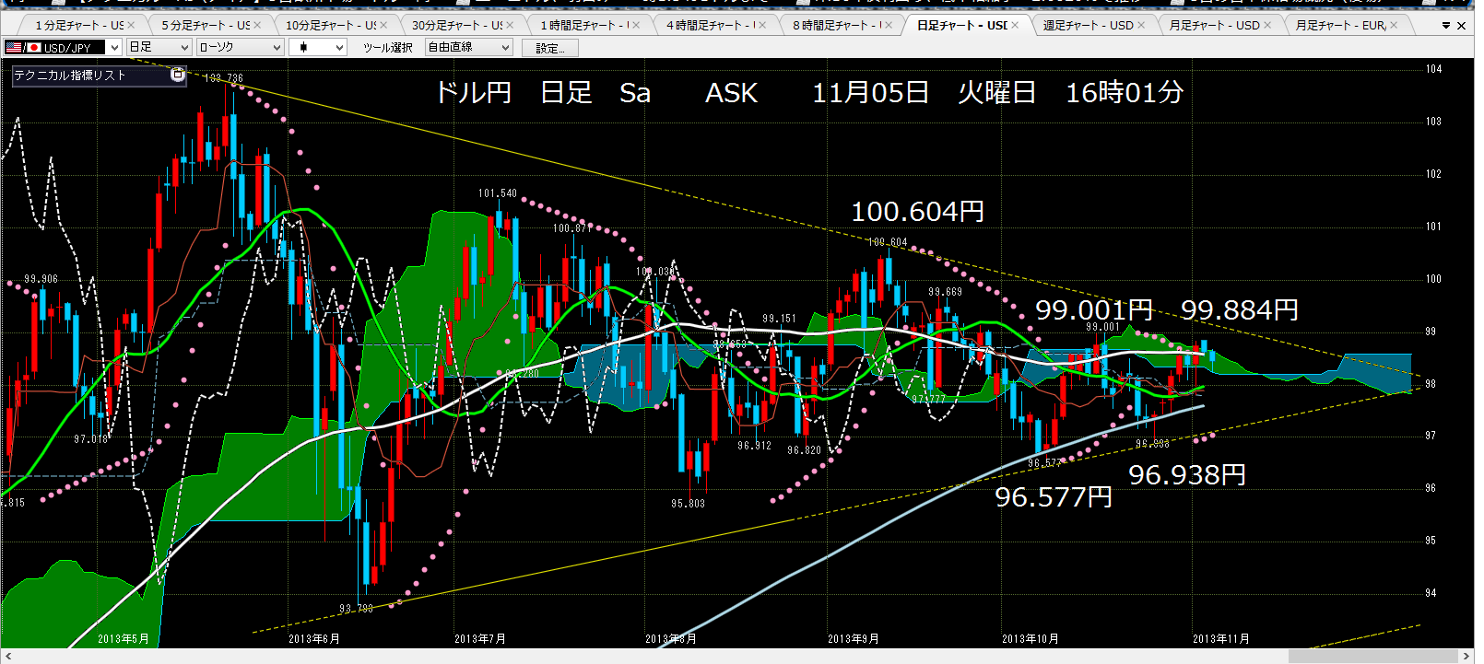Click the 95.803 price label
Viewport: 1484px width, 664px height.
[688, 504]
